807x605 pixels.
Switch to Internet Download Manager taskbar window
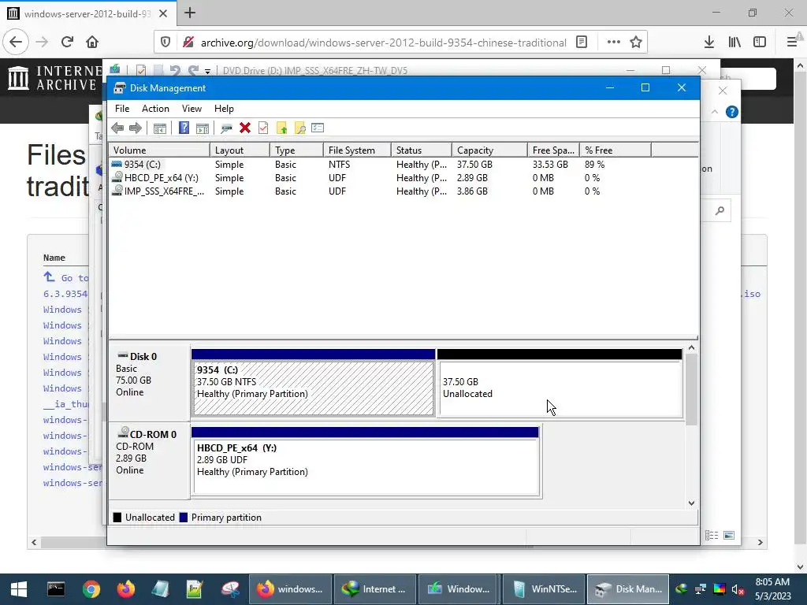[374, 589]
